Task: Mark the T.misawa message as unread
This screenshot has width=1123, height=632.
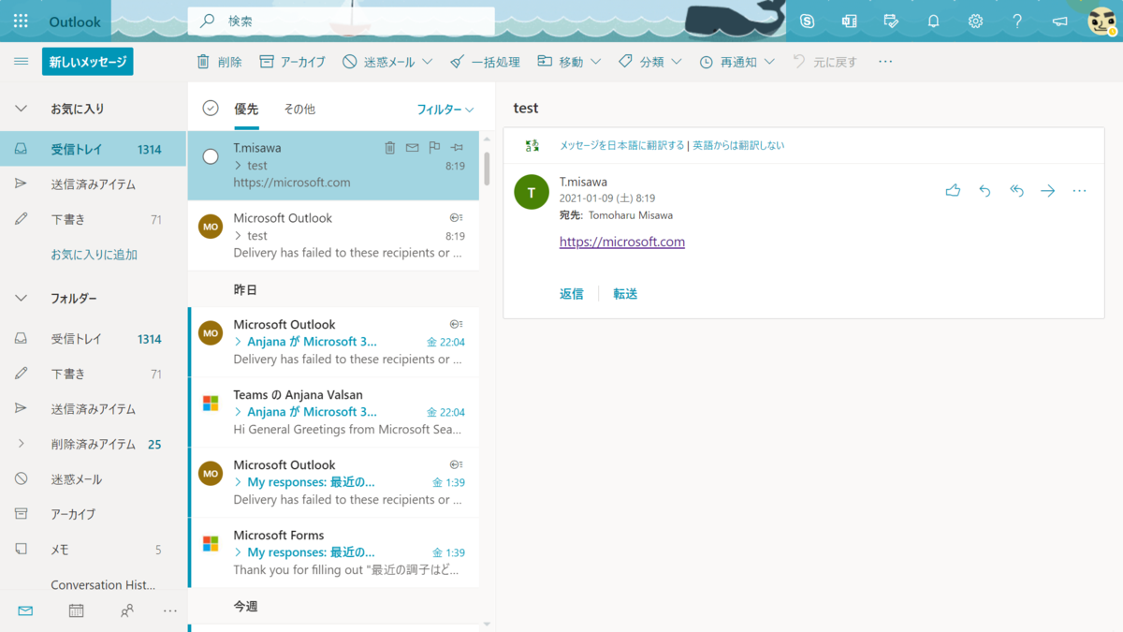Action: (x=412, y=148)
